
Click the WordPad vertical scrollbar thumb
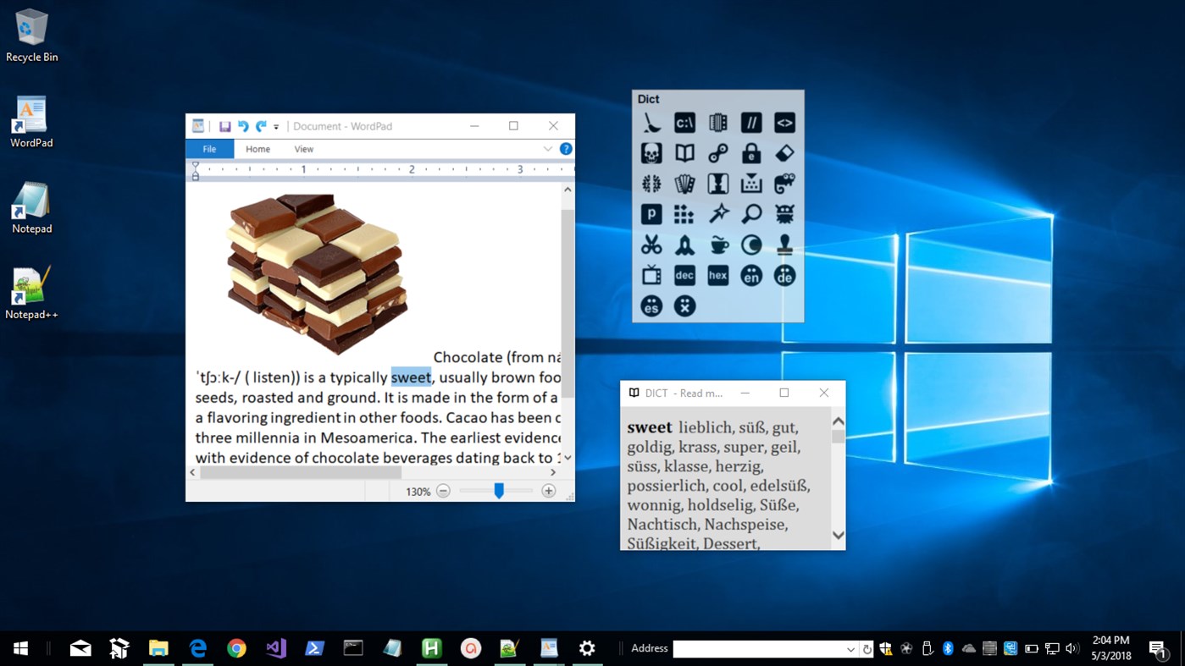[x=568, y=305]
